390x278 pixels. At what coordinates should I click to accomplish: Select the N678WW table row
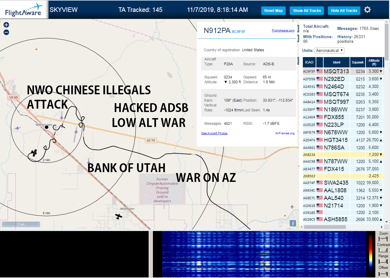[x=343, y=132]
